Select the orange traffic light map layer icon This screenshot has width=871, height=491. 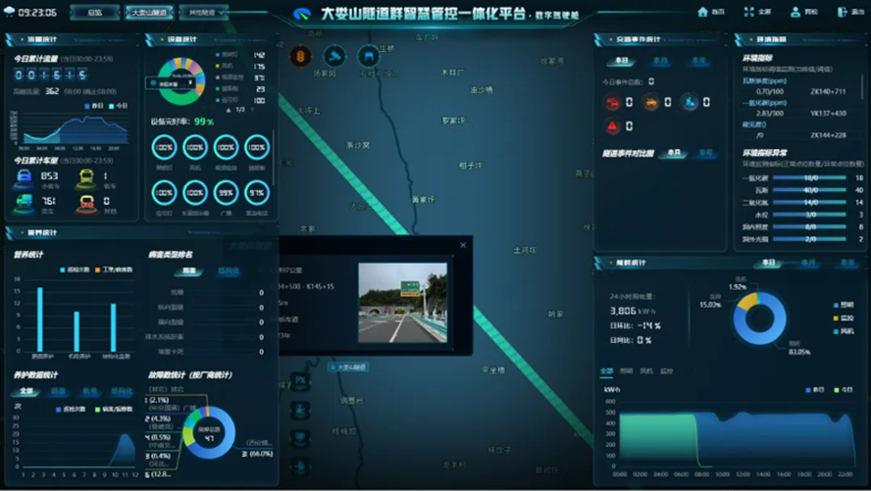coord(300,56)
